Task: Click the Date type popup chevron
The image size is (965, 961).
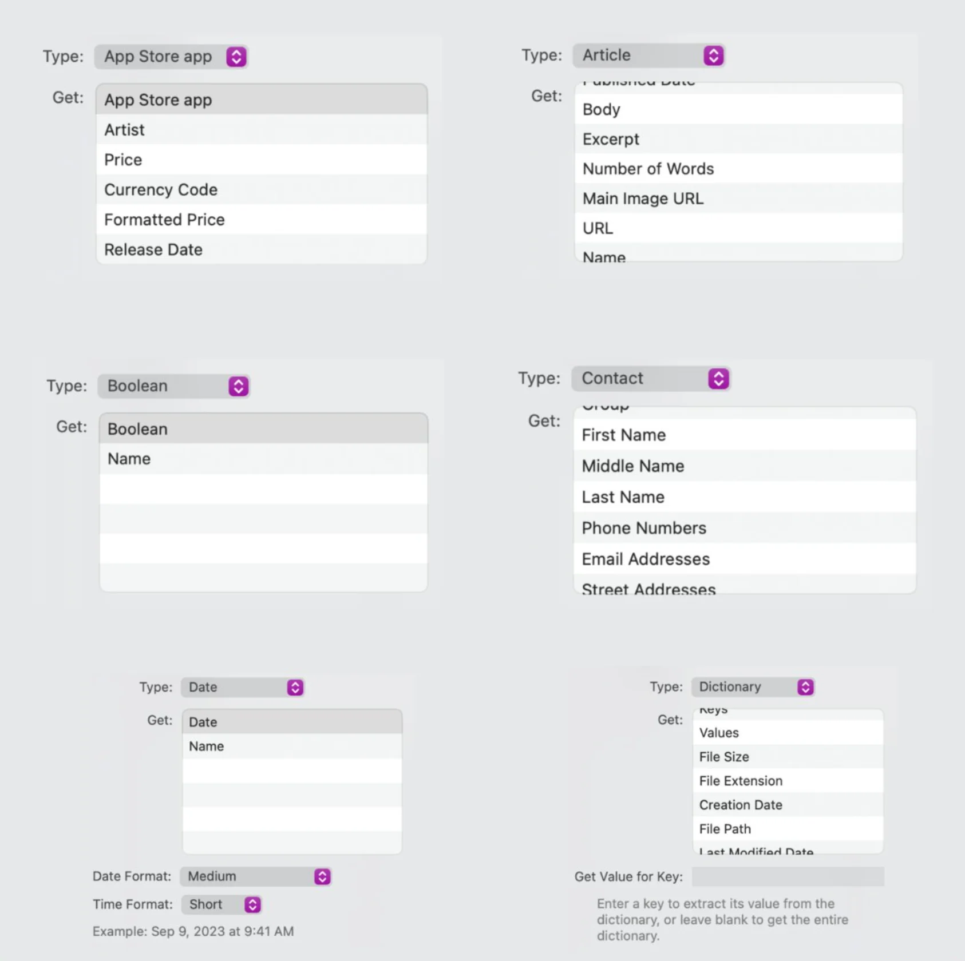Action: click(x=295, y=687)
